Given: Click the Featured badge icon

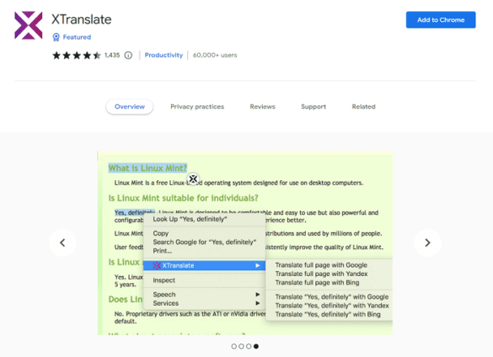Looking at the screenshot, I should pos(56,37).
